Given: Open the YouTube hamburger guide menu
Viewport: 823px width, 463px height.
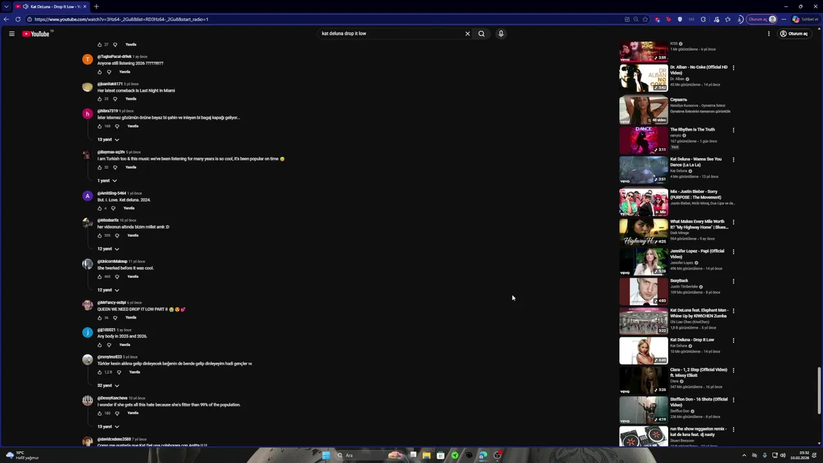Looking at the screenshot, I should tap(12, 33).
